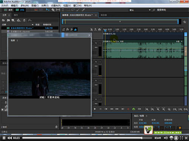
Task: Toggle the Sends track view button
Action: coord(71,29)
